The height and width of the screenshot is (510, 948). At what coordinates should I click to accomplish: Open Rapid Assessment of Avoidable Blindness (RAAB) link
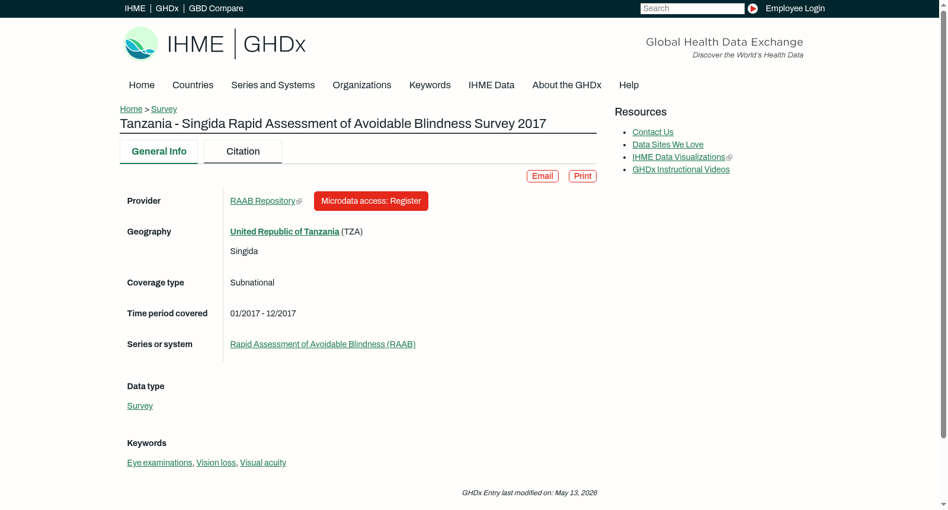coord(323,344)
